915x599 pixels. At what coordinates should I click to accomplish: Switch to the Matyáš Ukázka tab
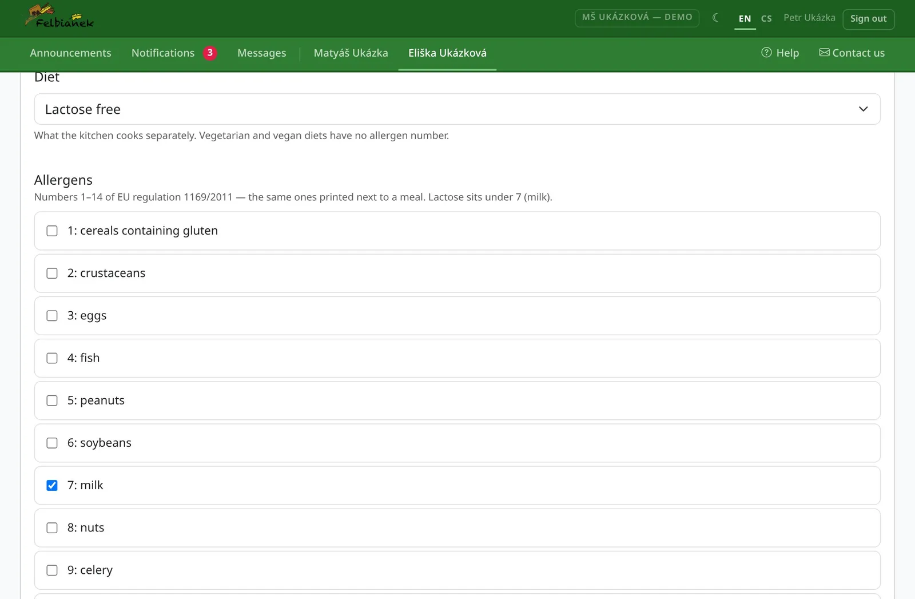point(351,53)
